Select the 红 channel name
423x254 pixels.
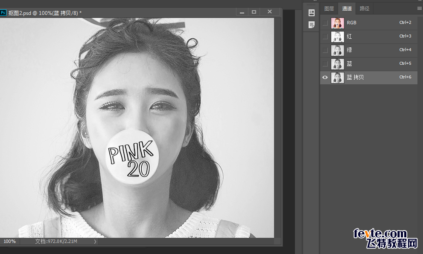pos(349,36)
